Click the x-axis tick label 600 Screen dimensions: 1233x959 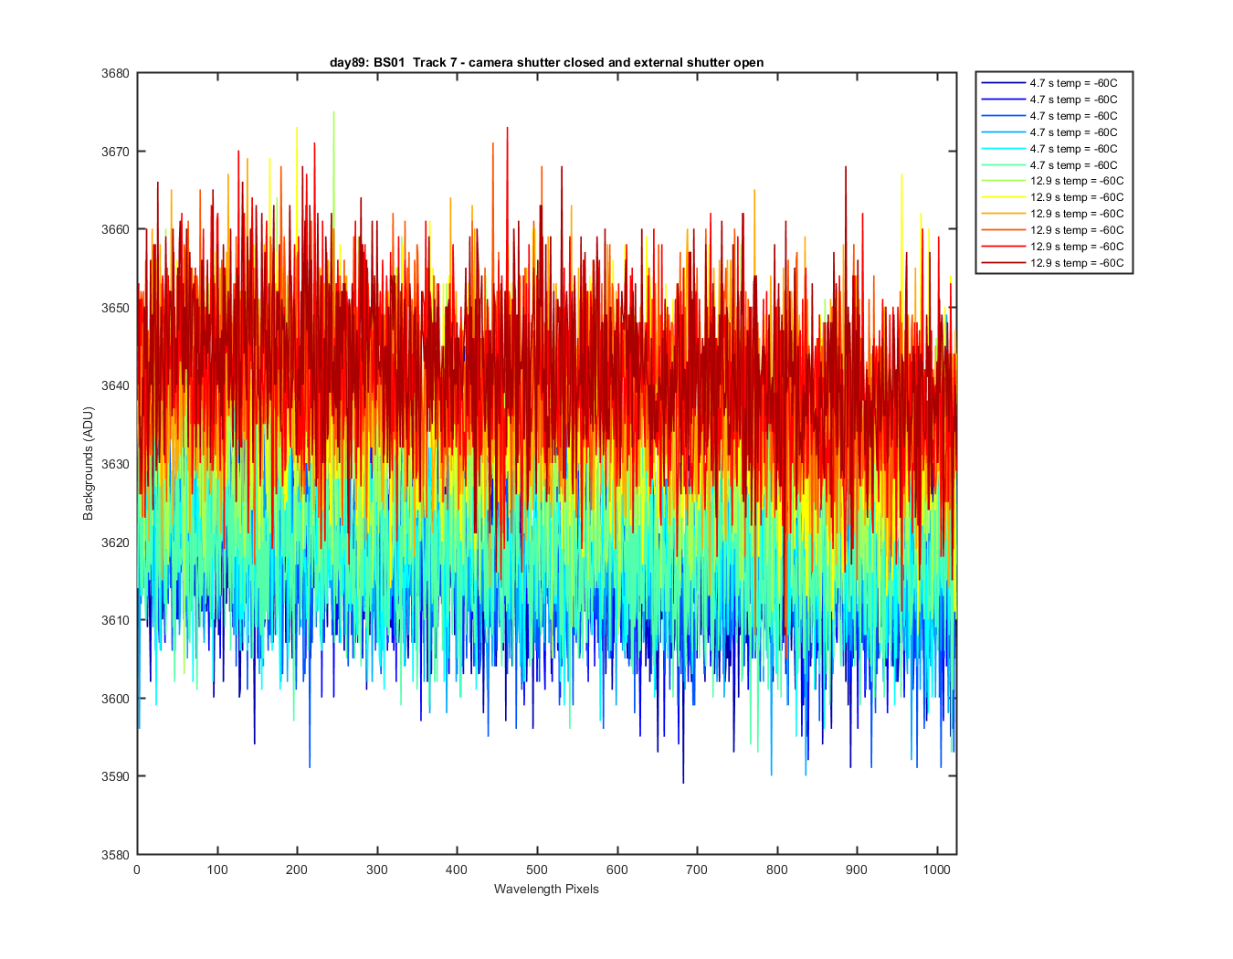pos(617,869)
